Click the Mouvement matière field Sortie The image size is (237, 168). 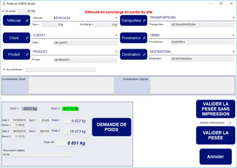tap(38, 154)
